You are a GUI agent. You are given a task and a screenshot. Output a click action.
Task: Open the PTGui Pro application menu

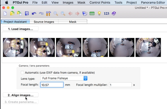point(20,2)
